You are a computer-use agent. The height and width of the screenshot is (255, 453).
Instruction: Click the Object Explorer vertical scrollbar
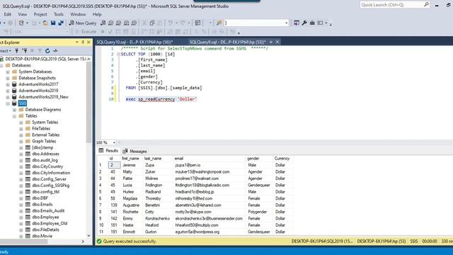pyautogui.click(x=88, y=101)
